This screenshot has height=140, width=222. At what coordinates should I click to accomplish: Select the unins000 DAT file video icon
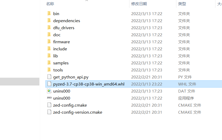pyautogui.click(x=49, y=91)
